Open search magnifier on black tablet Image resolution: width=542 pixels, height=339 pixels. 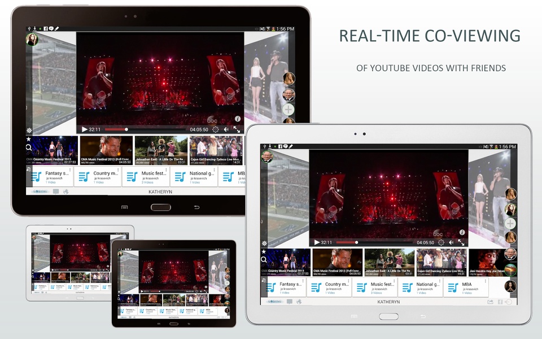tap(29, 147)
